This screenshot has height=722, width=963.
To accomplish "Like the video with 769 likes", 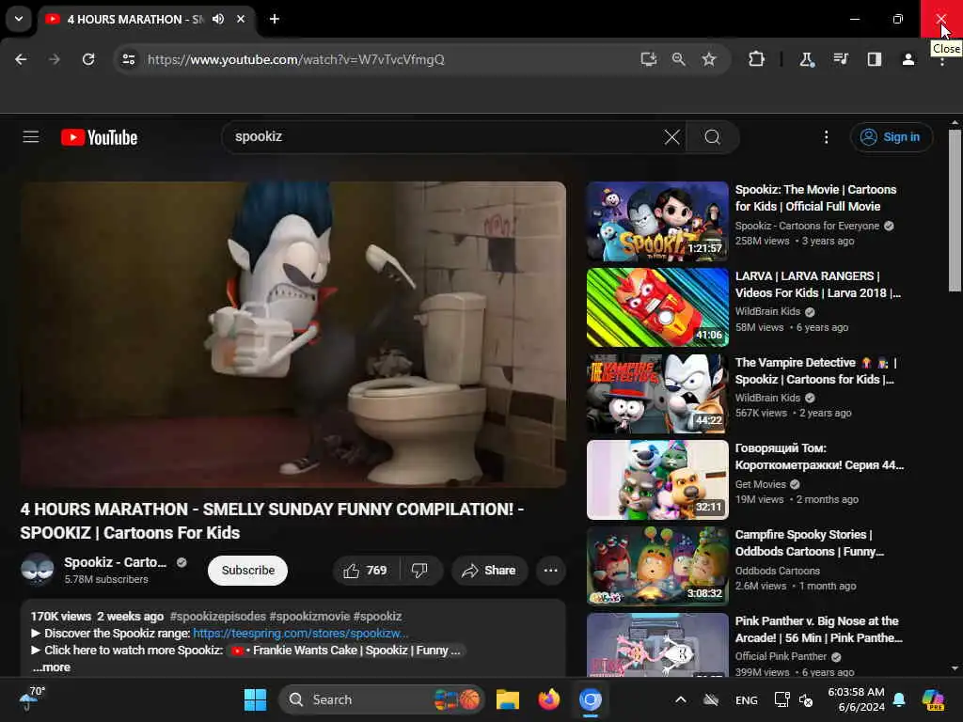I will point(366,571).
